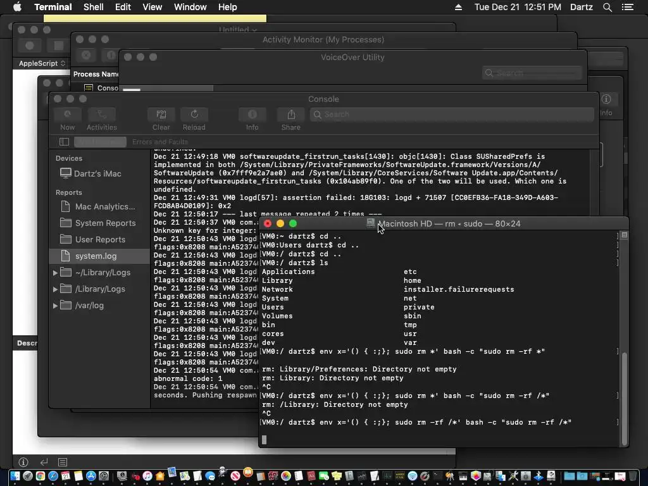The width and height of the screenshot is (648, 486).
Task: Open Spotlight search magnifier icon
Action: (607, 7)
